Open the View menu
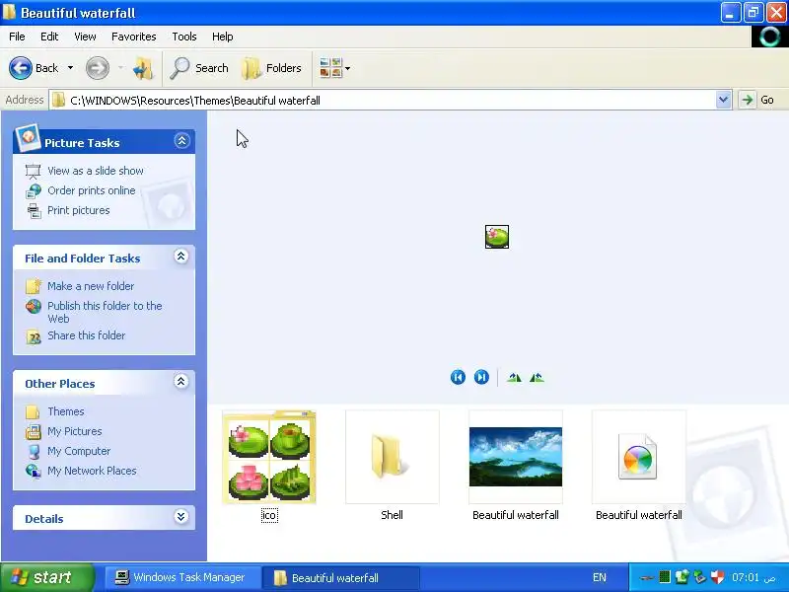This screenshot has height=592, width=789. tap(85, 37)
